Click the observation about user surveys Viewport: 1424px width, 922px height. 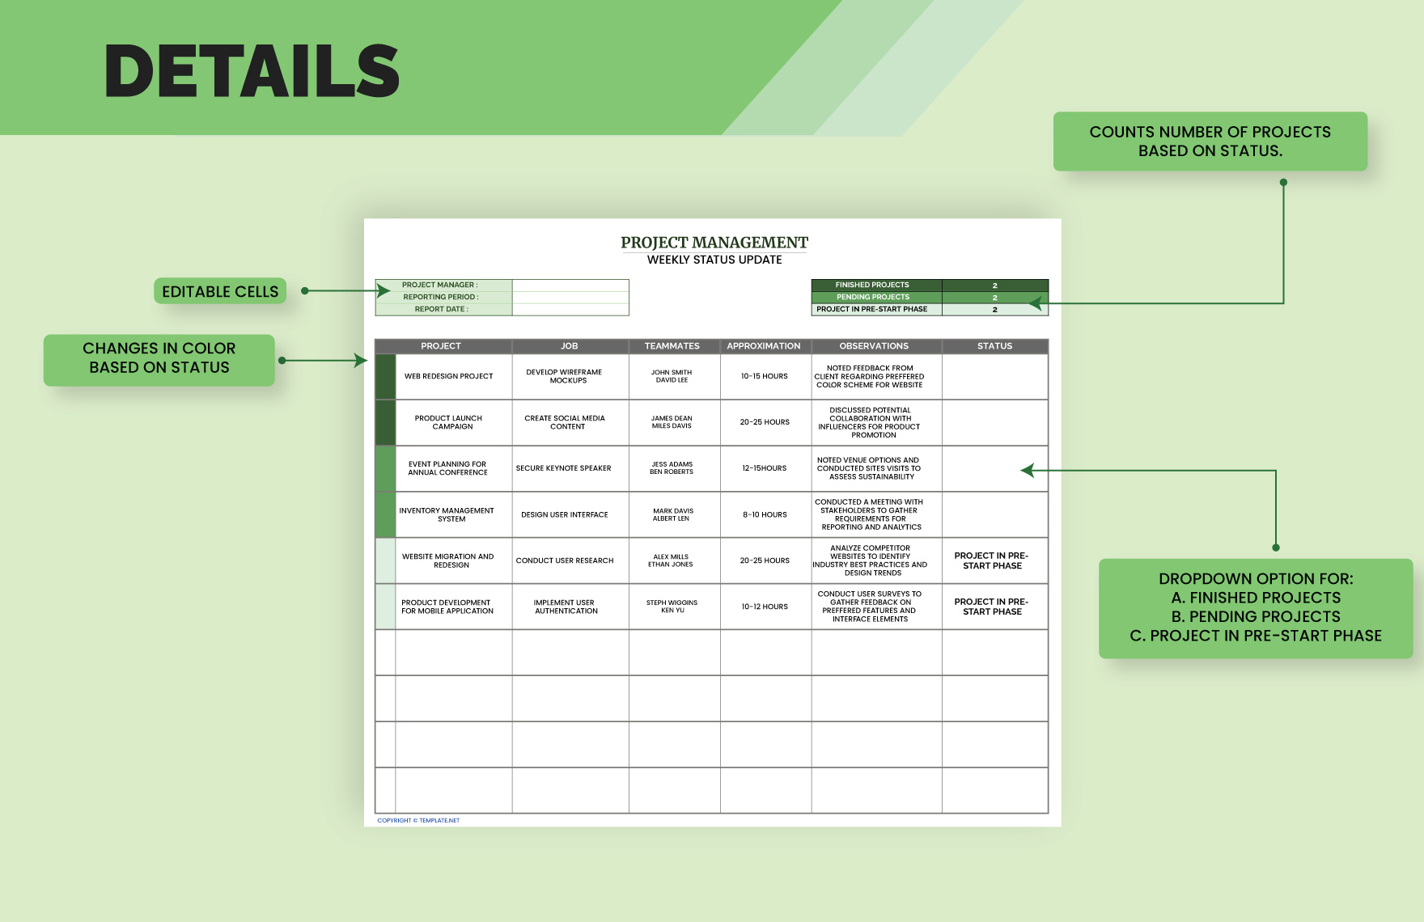click(x=877, y=607)
